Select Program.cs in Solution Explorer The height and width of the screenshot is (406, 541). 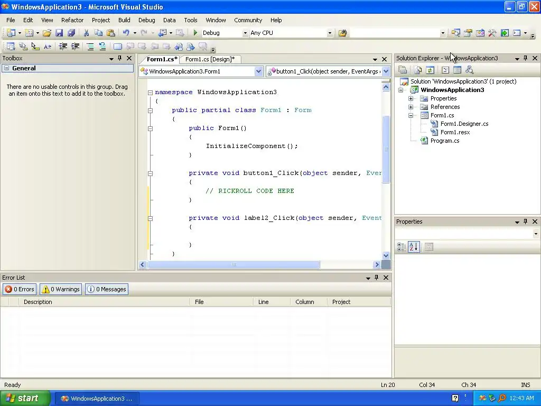tap(445, 141)
